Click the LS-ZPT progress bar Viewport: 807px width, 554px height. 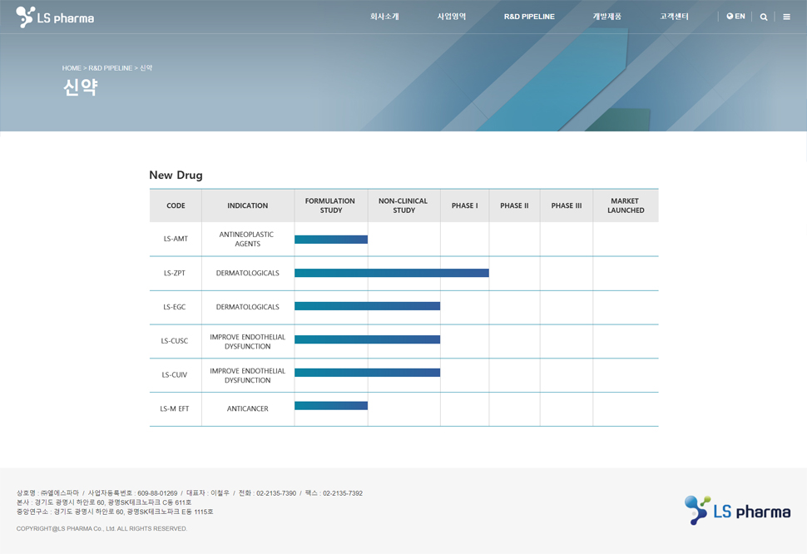(x=391, y=273)
